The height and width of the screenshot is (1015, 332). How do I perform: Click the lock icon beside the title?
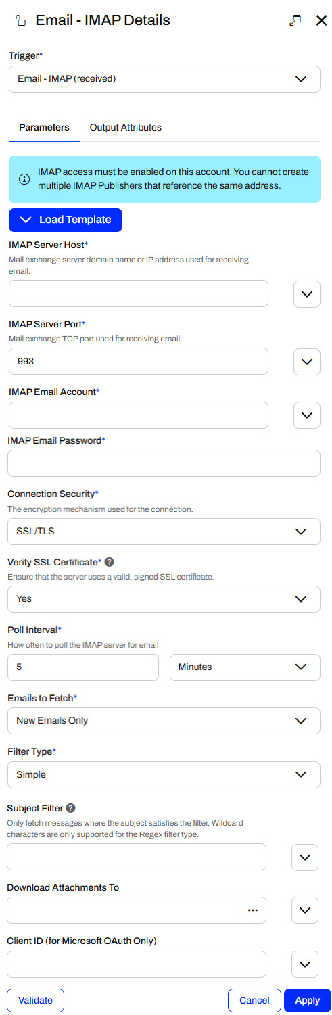[21, 21]
